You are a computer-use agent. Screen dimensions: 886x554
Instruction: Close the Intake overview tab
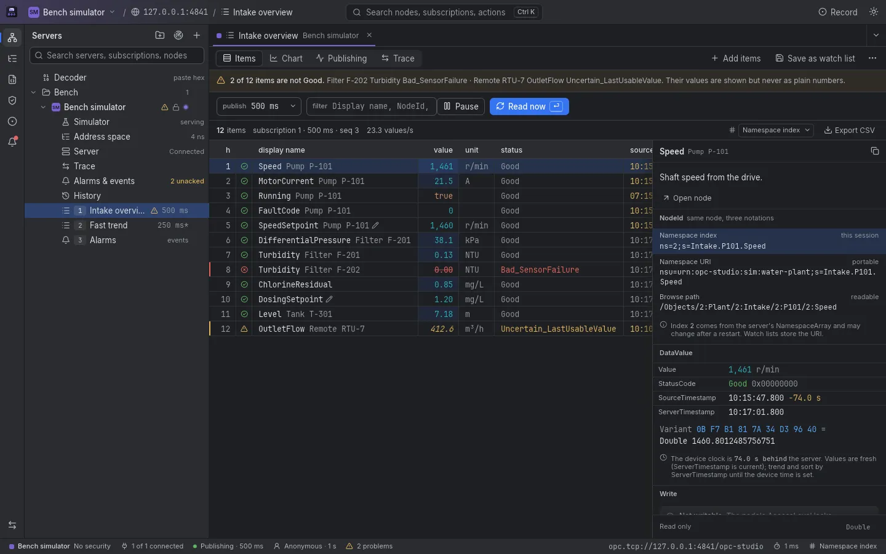(x=369, y=35)
